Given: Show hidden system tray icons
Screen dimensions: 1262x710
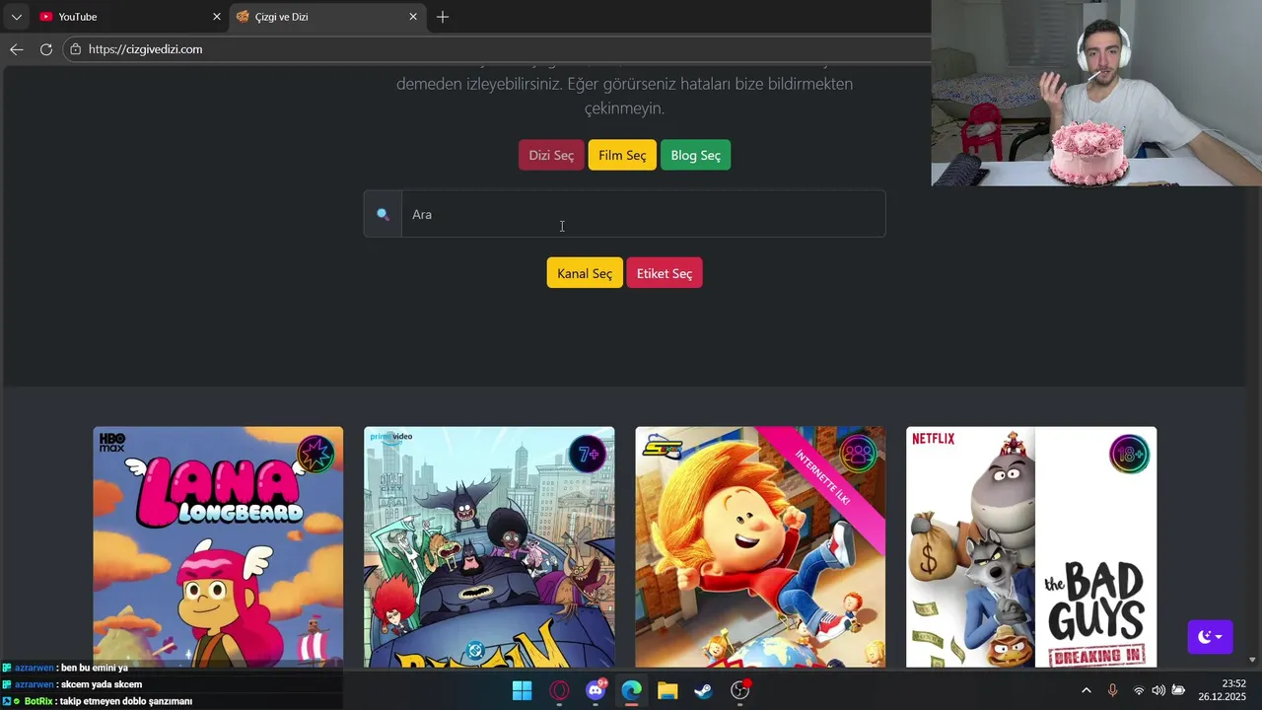Looking at the screenshot, I should click(x=1087, y=690).
